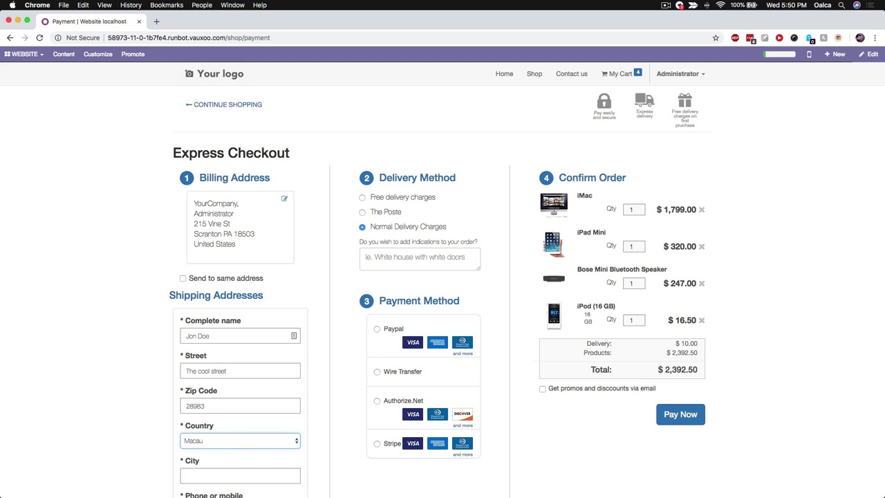
Task: Open a new Chrome tab
Action: coord(156,21)
